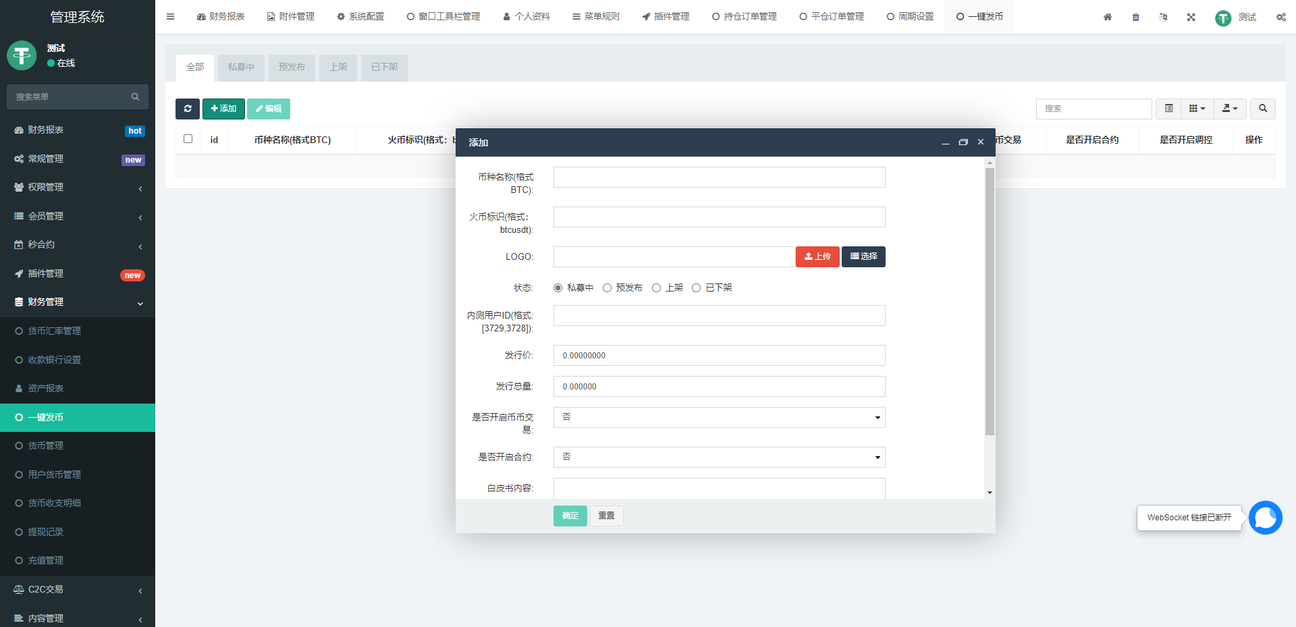Open the 是否开启币币交易 dropdown
Screen dimensions: 1296x627
click(x=719, y=417)
